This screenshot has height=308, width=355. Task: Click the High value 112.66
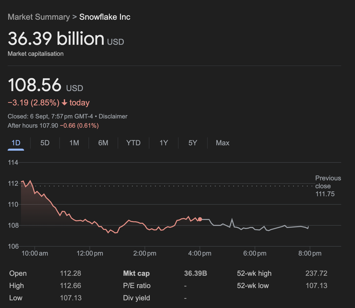(71, 286)
